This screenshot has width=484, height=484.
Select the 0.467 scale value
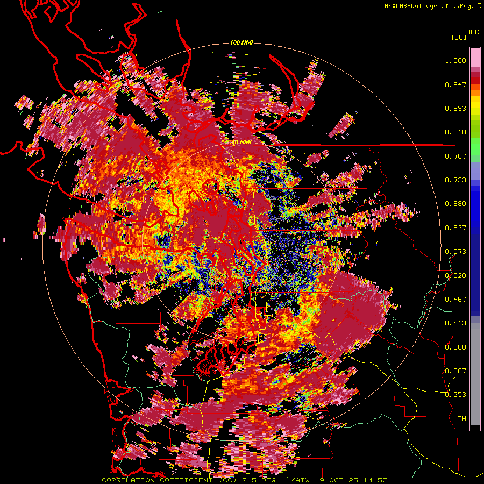[x=455, y=300]
